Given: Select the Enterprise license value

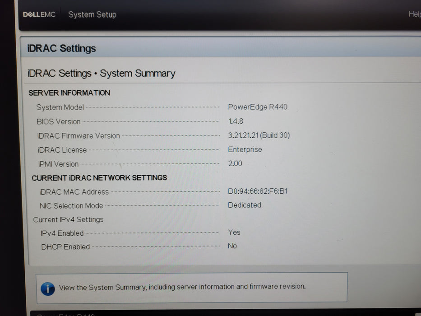Looking at the screenshot, I should pyautogui.click(x=245, y=149).
